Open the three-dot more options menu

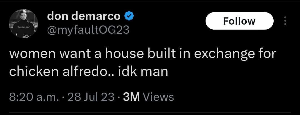pyautogui.click(x=285, y=21)
